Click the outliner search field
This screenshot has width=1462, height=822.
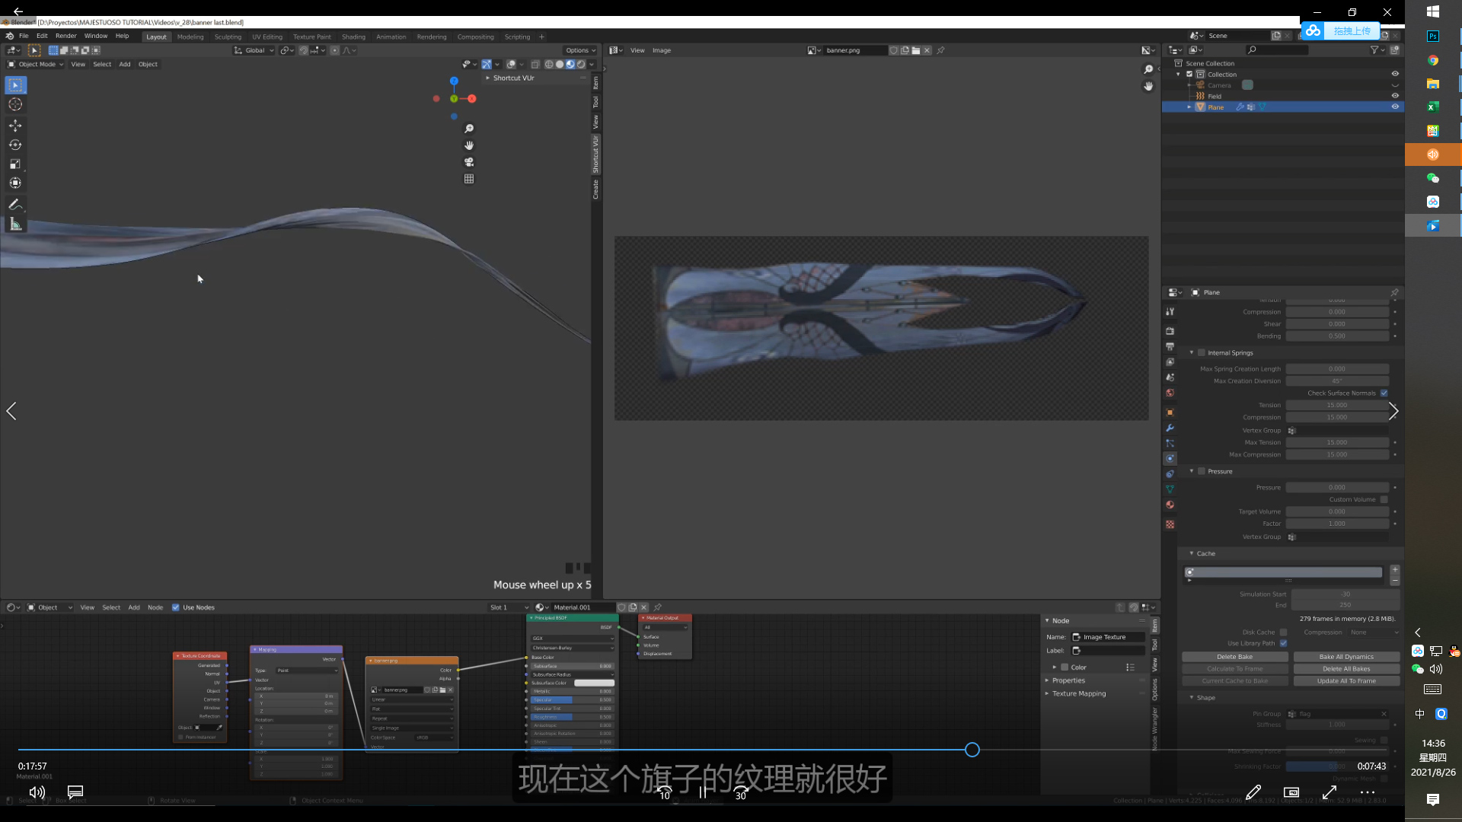(x=1277, y=50)
